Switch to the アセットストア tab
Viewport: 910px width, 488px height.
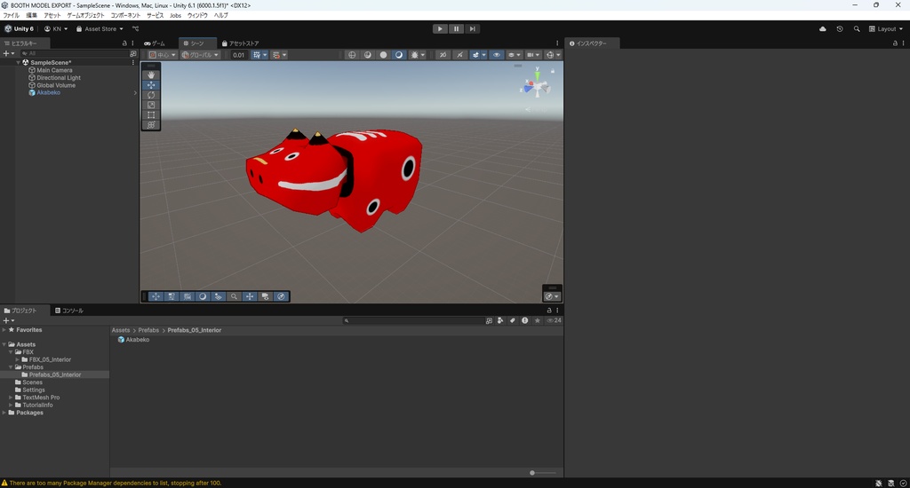(240, 43)
